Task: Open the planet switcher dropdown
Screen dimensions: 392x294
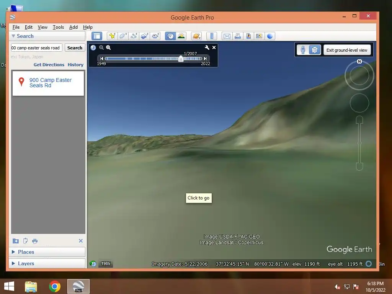Action: point(196,36)
